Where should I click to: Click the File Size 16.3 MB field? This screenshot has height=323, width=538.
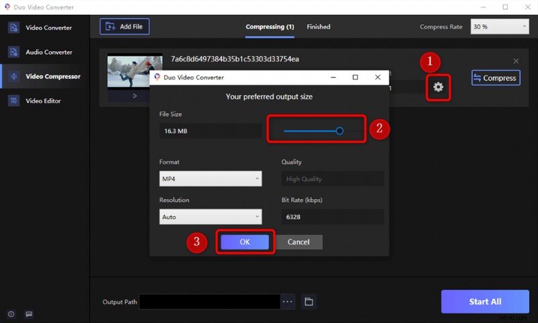click(x=210, y=131)
